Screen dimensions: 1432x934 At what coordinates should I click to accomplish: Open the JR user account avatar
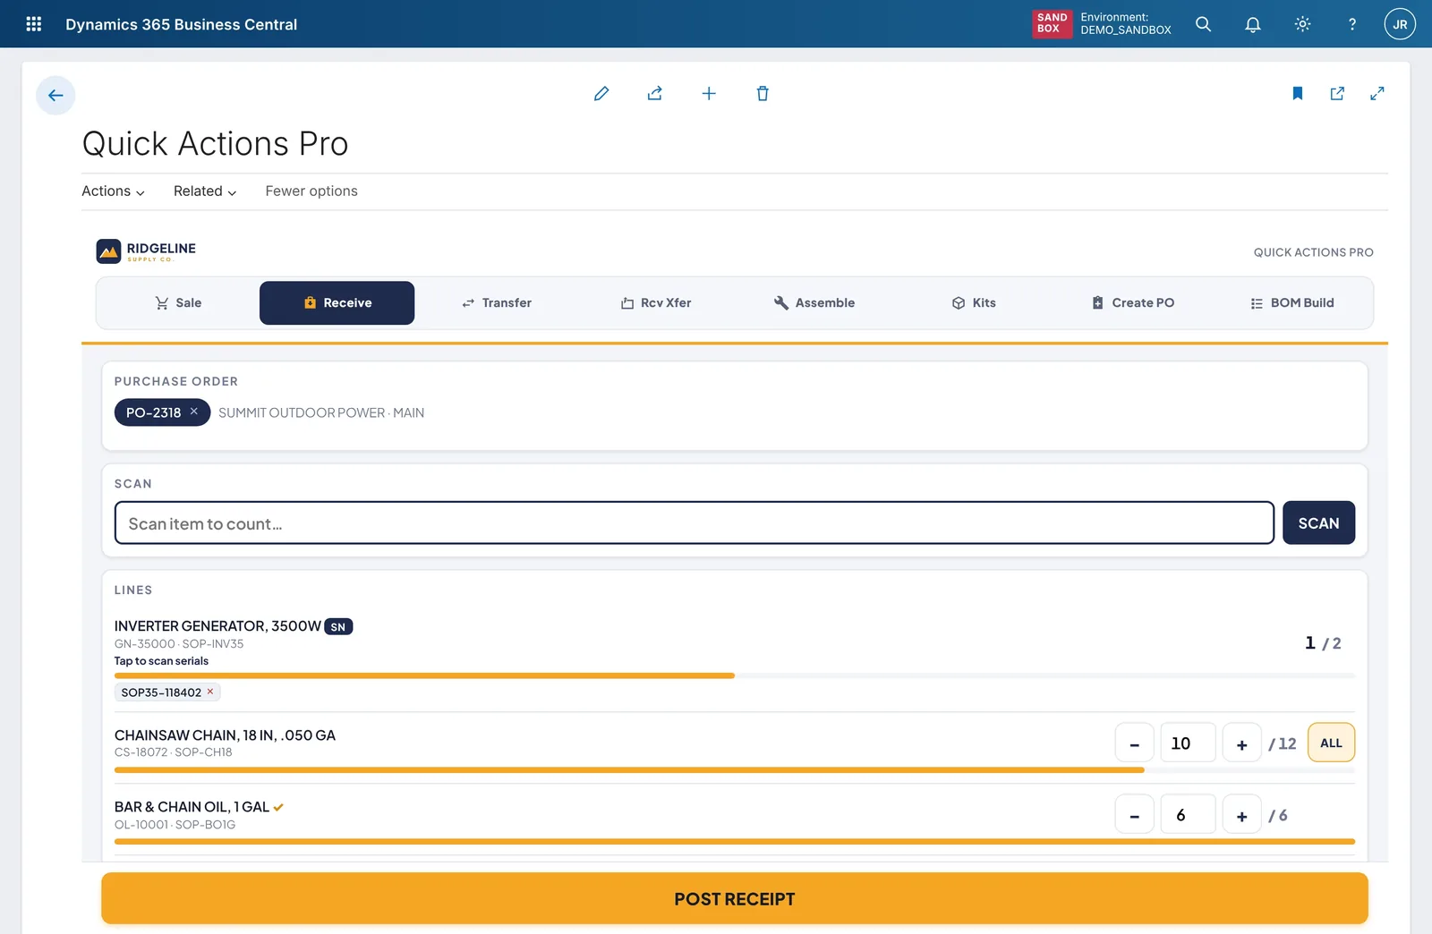click(1400, 24)
